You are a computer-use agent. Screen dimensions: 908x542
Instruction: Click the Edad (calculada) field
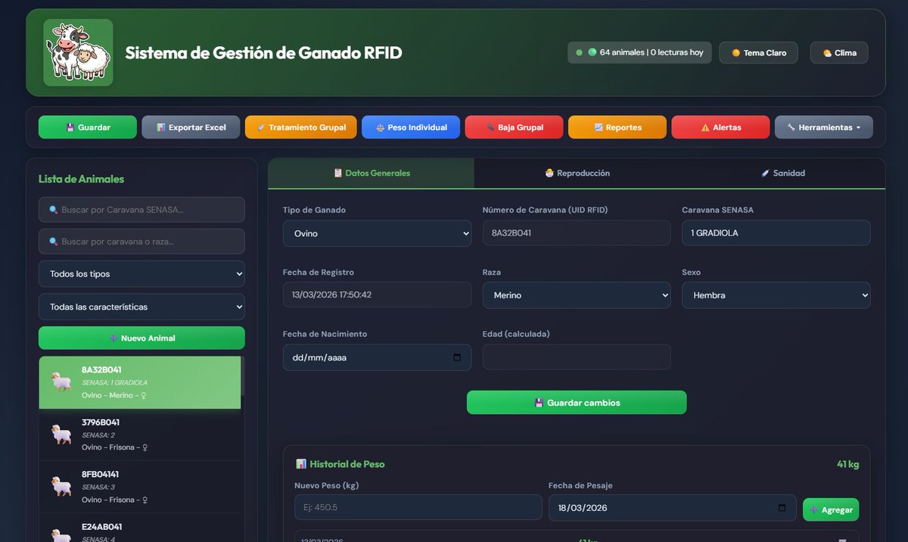(577, 357)
